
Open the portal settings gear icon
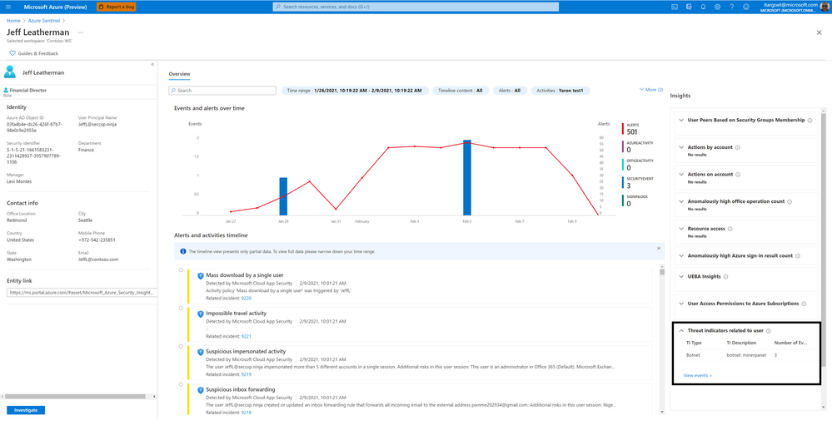(717, 7)
